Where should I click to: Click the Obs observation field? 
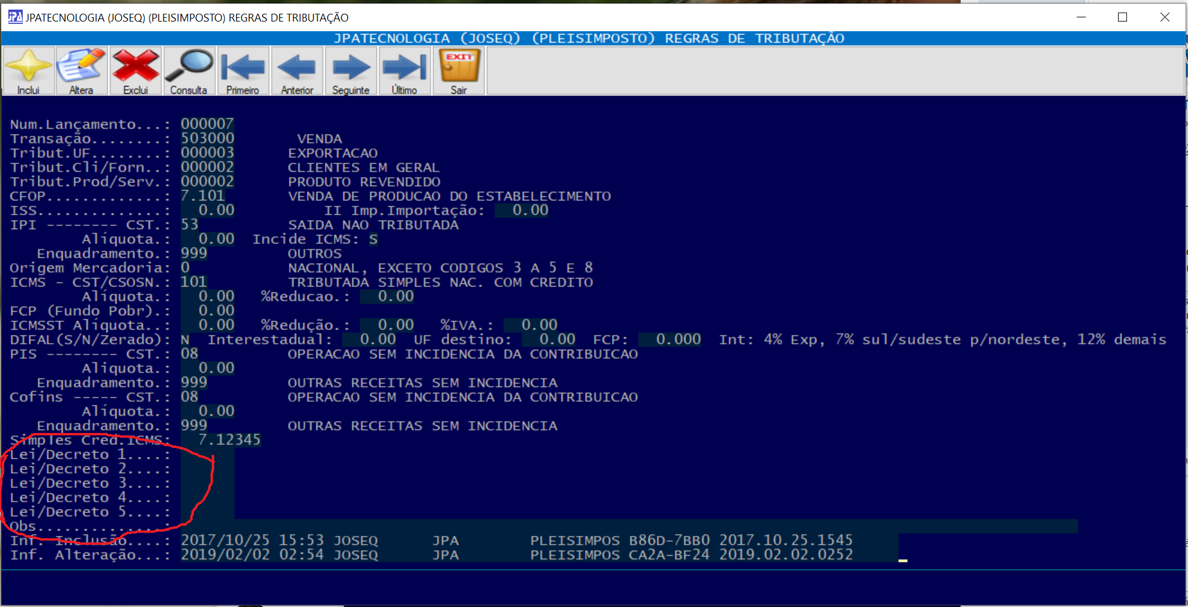click(629, 526)
